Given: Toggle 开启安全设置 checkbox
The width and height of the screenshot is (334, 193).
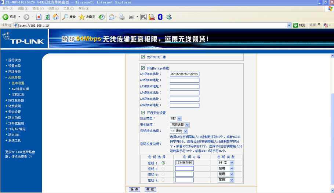Looking at the screenshot, I should [x=143, y=113].
